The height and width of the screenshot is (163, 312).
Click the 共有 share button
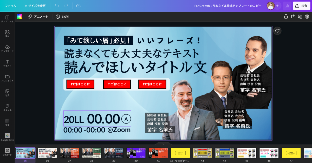pyautogui.click(x=302, y=6)
